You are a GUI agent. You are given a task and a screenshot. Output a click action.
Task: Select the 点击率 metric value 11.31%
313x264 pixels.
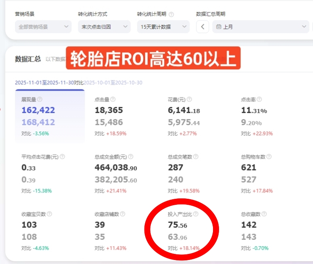click(254, 110)
